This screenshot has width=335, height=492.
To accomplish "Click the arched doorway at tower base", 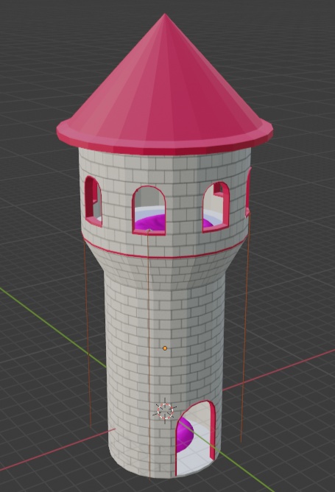I will [195, 438].
